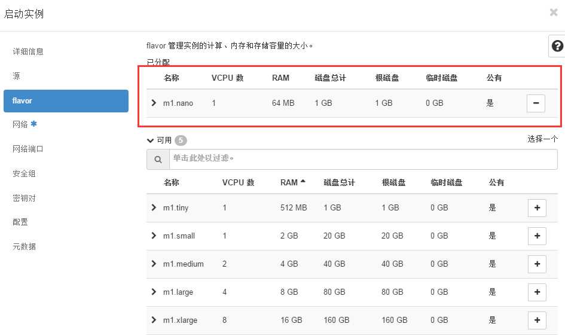Expand m1.large row details
Image resolution: width=565 pixels, height=336 pixels.
(154, 292)
